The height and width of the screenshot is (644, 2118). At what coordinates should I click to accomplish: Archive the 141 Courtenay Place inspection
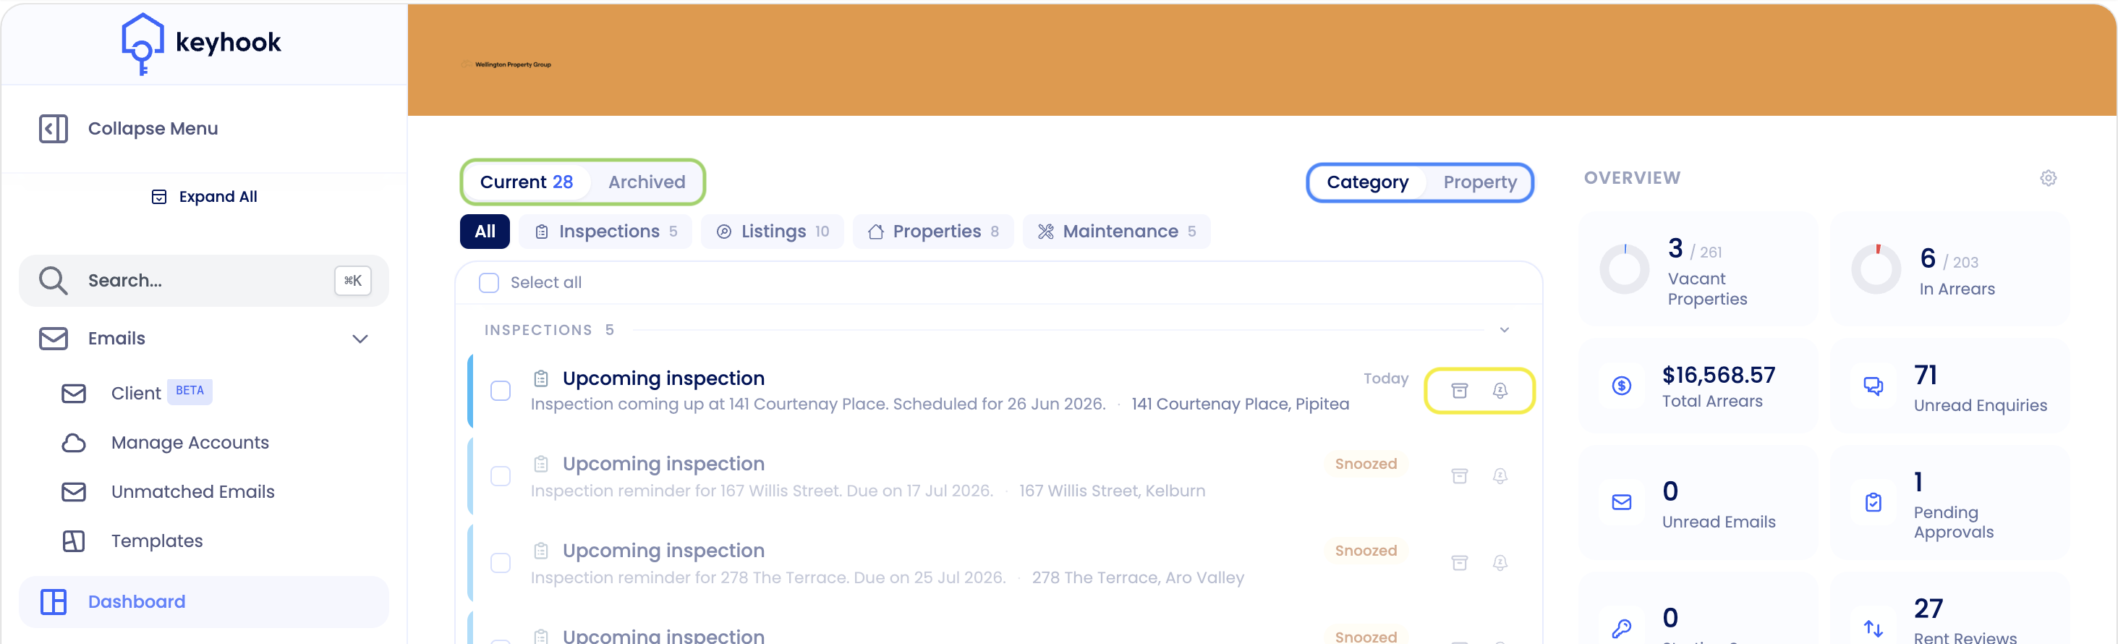(1460, 391)
